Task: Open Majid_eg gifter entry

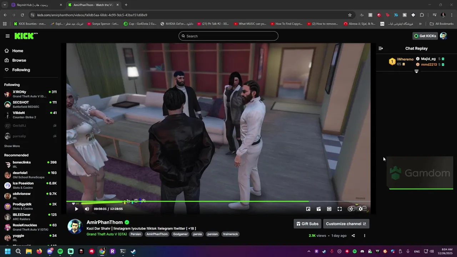Action: (430, 59)
